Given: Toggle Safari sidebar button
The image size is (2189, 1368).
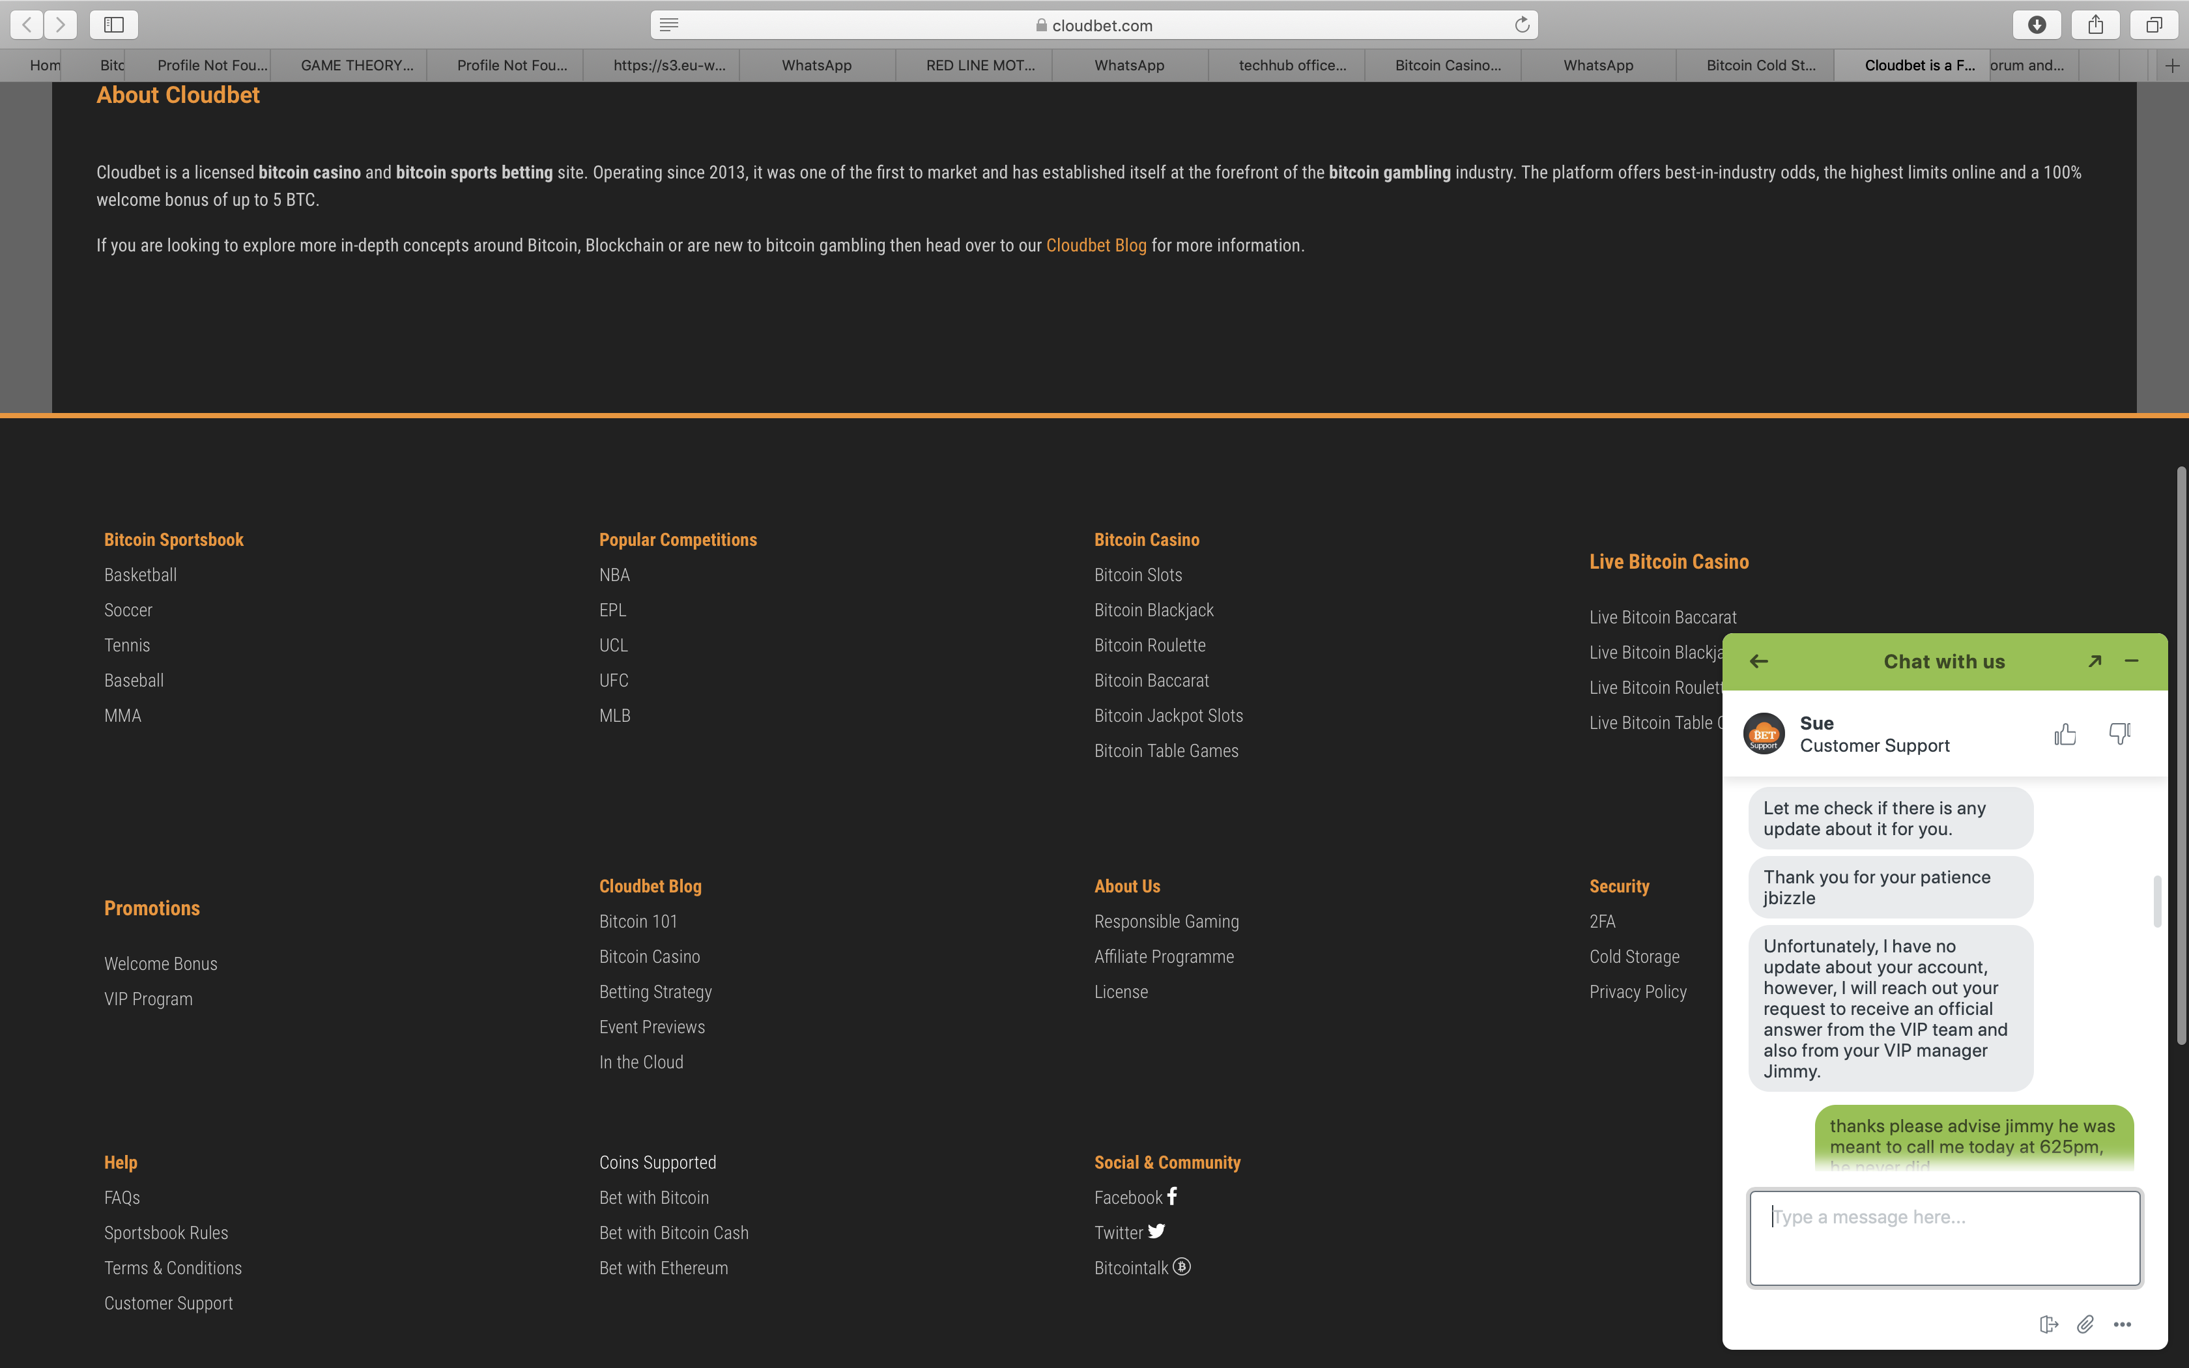Looking at the screenshot, I should point(114,25).
